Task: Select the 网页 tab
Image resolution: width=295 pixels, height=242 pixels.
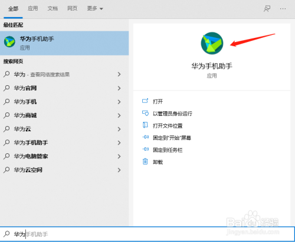Action: (x=72, y=8)
